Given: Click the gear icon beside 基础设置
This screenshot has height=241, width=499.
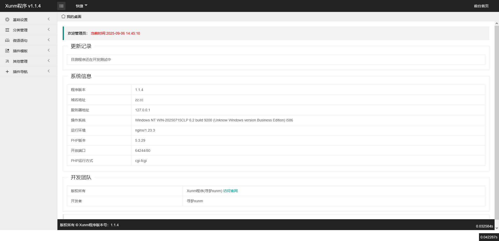Looking at the screenshot, I should 7,19.
